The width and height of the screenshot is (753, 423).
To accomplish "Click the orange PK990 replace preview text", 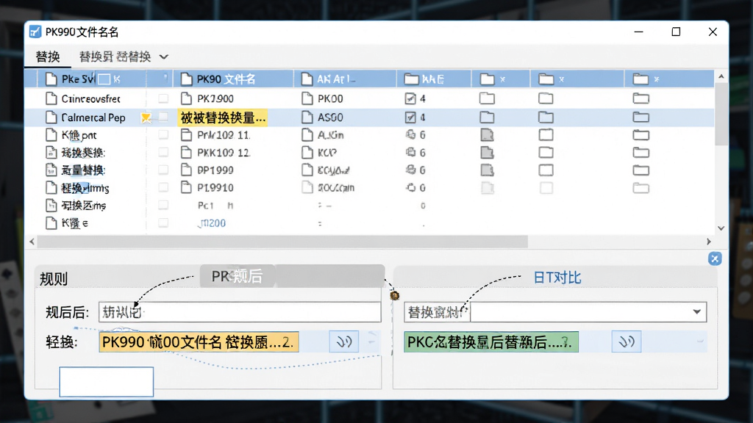I will (x=199, y=342).
